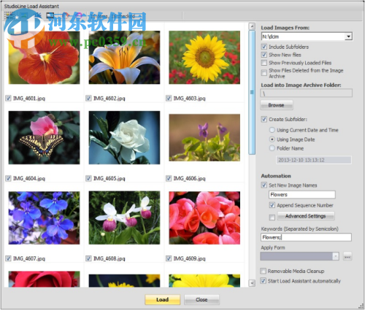Click the Image Archive Folder path field
This screenshot has height=311, width=365.
click(x=307, y=93)
